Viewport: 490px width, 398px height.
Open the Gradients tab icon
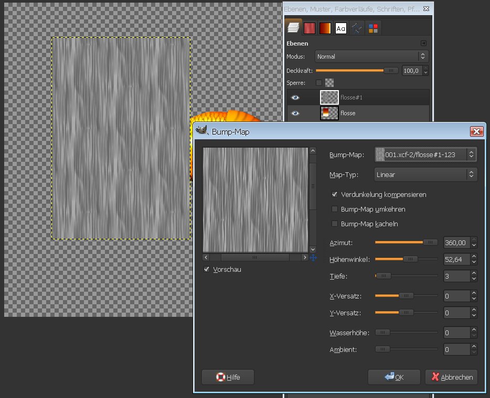pos(325,28)
